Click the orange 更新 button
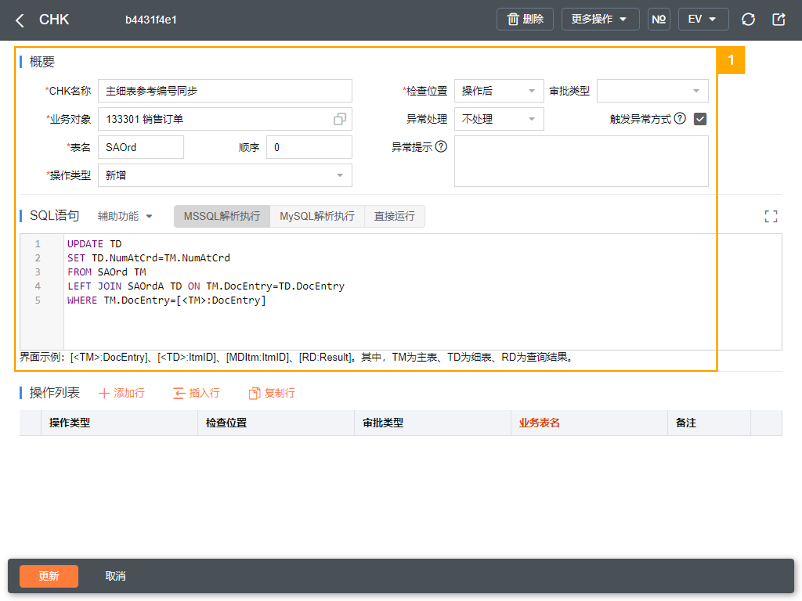The image size is (802, 601). (49, 576)
